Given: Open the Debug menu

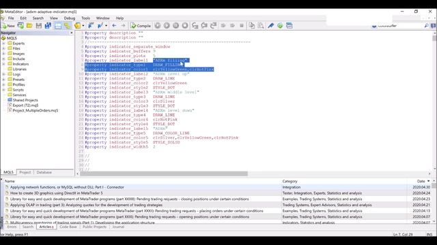Looking at the screenshot, I should 70,18.
